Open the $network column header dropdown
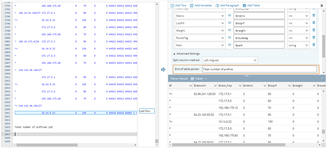327x149 pixels. [216, 86]
